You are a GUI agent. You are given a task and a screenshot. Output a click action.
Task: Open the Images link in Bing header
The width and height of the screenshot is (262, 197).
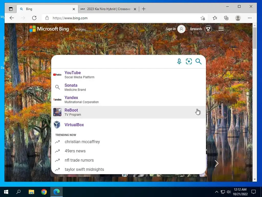(x=80, y=29)
